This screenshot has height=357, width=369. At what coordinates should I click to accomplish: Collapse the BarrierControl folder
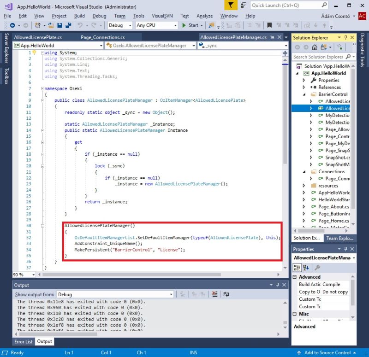point(304,94)
